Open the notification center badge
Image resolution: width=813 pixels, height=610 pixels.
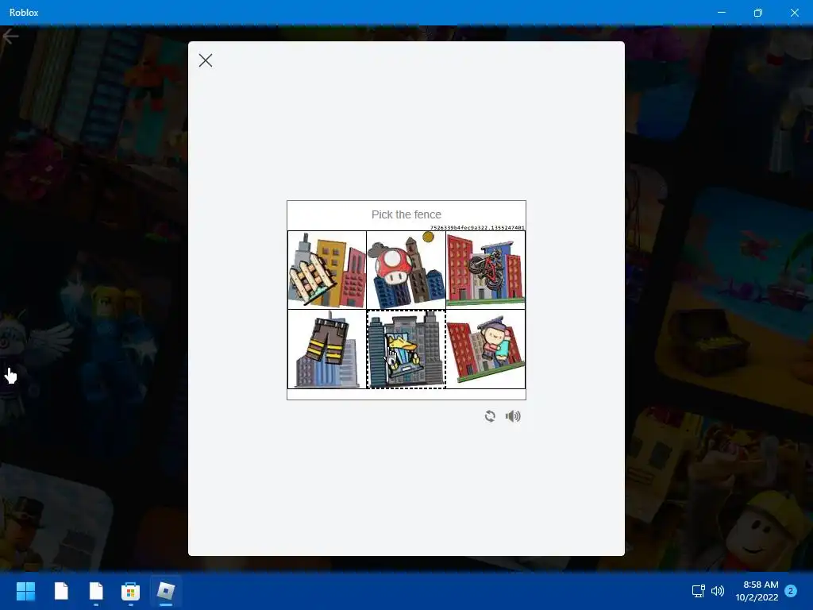coord(791,591)
